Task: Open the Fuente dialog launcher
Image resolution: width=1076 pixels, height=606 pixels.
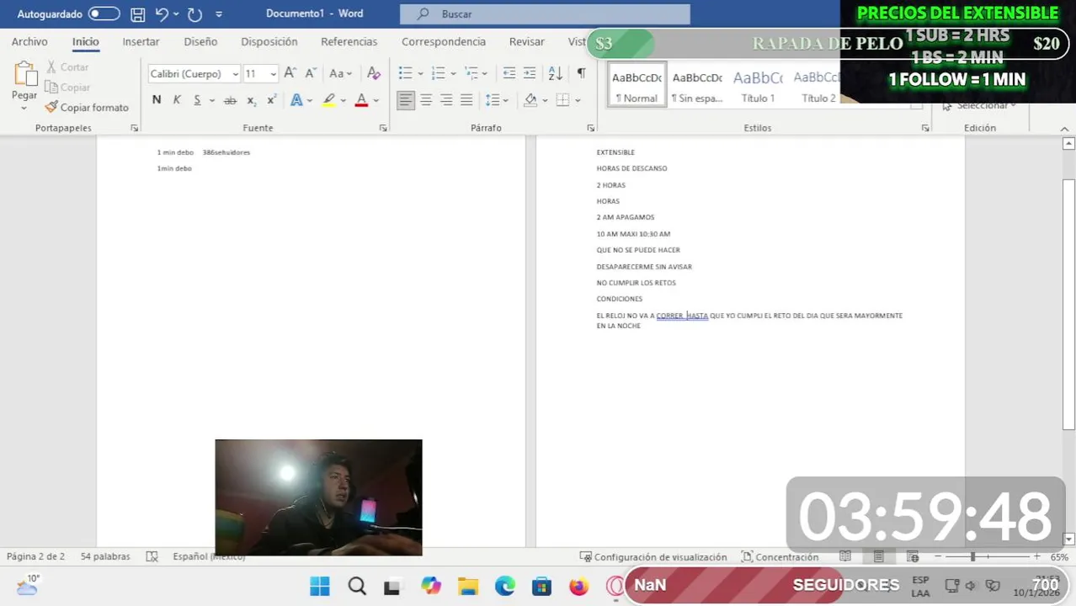Action: click(x=383, y=128)
